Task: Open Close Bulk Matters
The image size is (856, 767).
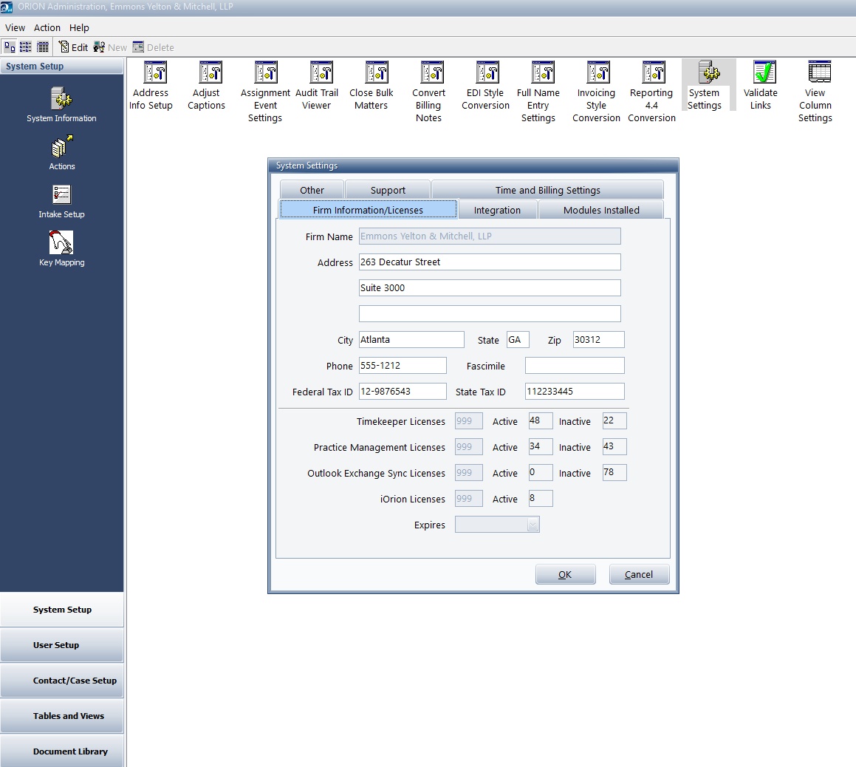Action: pos(371,86)
